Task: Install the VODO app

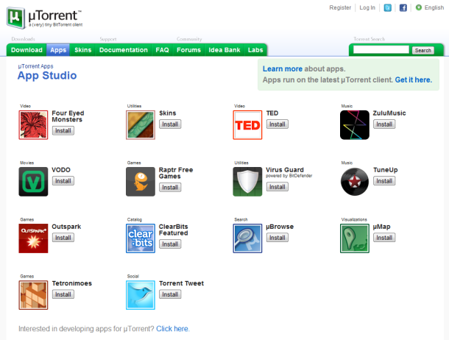Action: pos(63,181)
